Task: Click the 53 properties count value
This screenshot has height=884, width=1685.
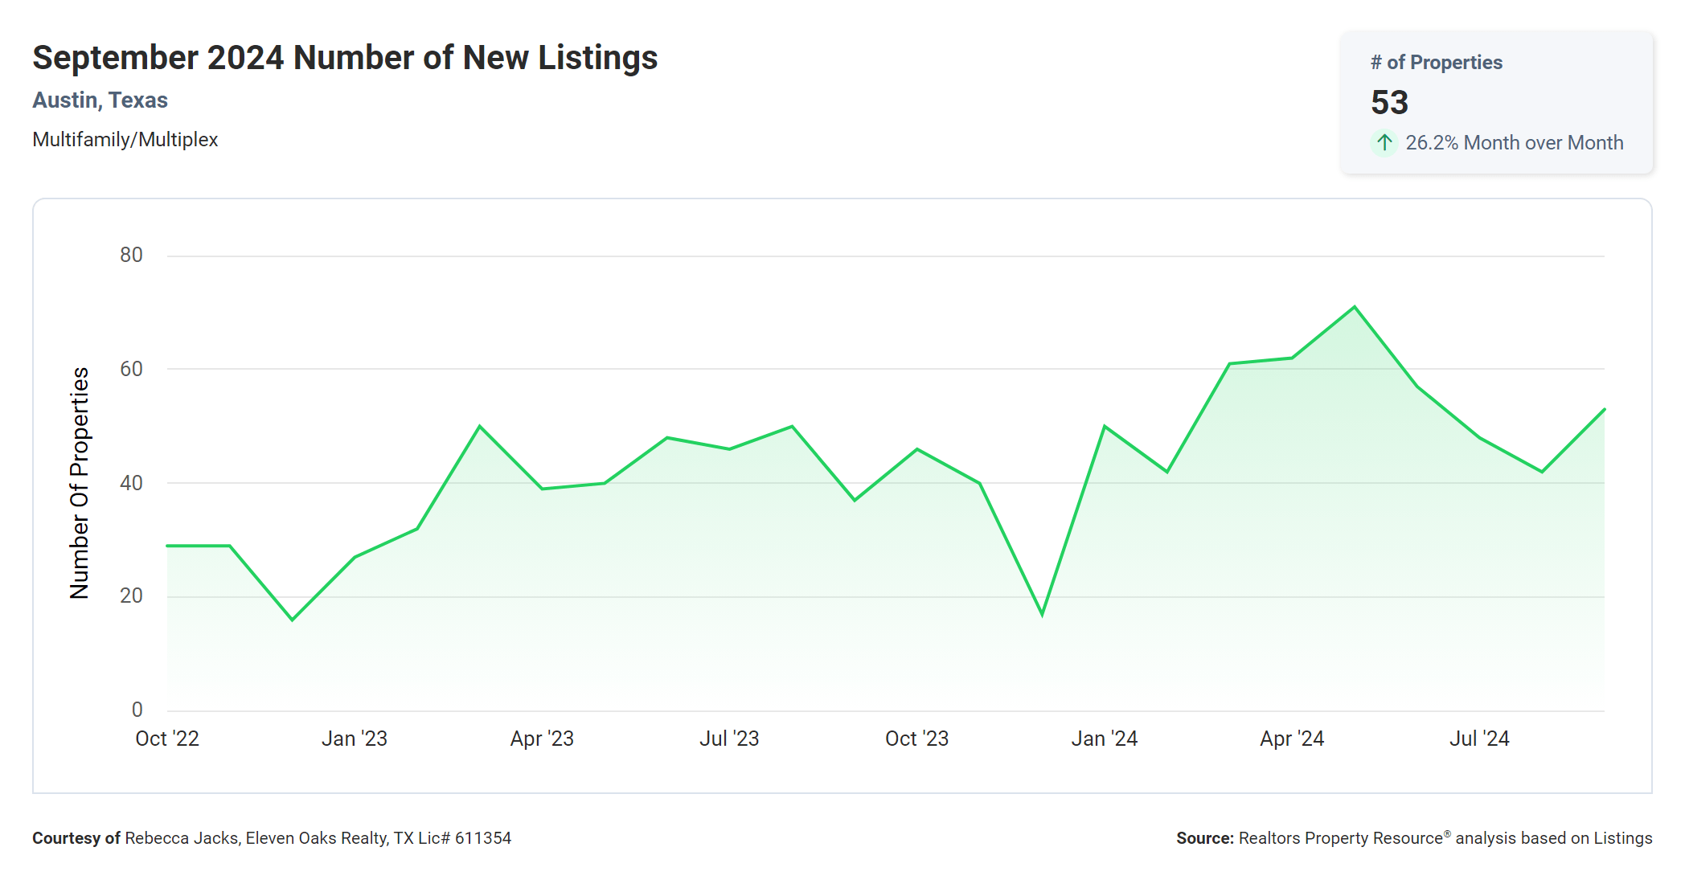Action: click(x=1389, y=103)
